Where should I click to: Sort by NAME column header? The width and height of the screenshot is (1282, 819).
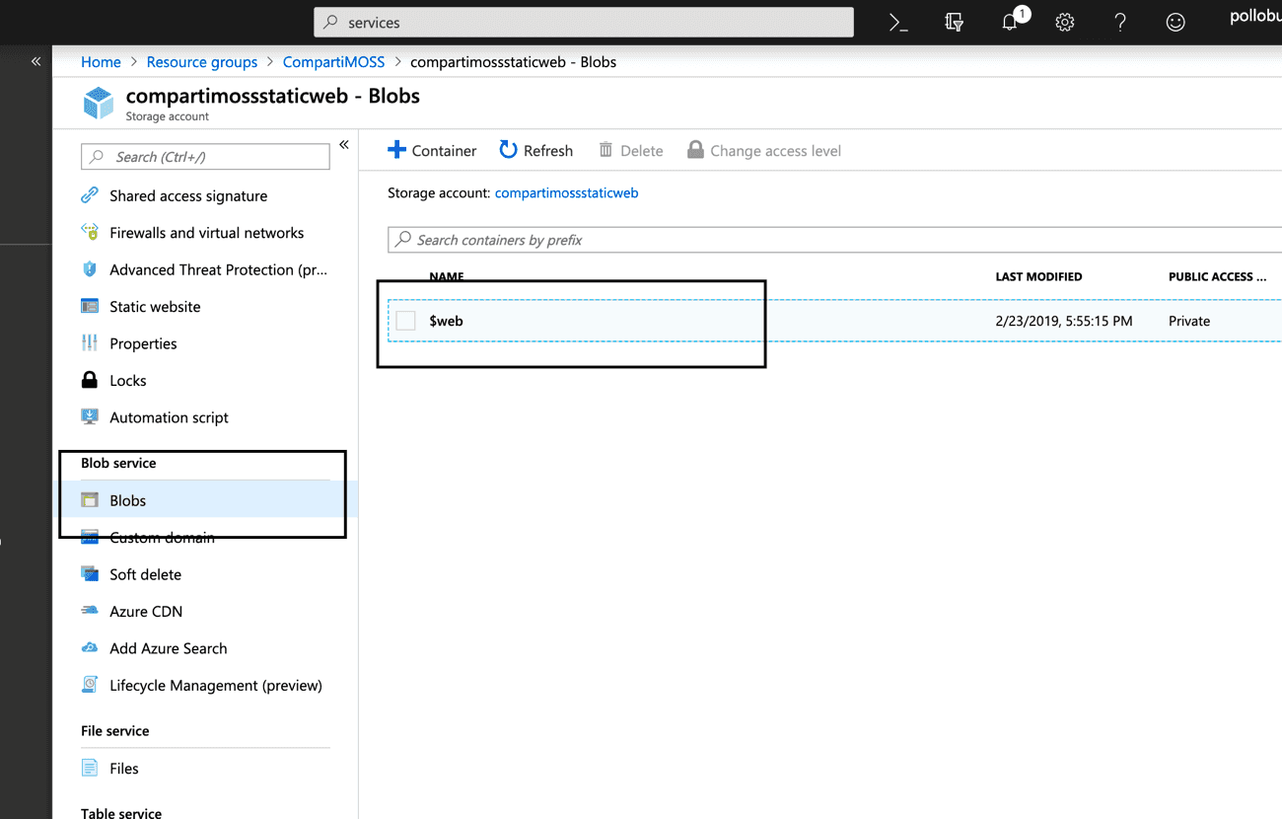click(446, 276)
